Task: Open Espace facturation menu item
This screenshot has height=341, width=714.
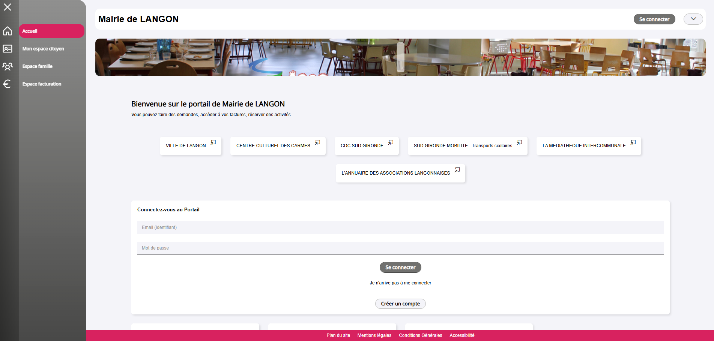Action: 42,84
